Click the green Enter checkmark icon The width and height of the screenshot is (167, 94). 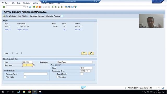[x=4, y=7]
